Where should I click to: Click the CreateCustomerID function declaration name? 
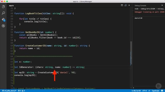click(x=35, y=46)
